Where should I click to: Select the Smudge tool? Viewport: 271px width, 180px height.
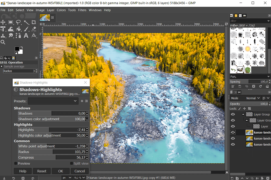pos(11,36)
